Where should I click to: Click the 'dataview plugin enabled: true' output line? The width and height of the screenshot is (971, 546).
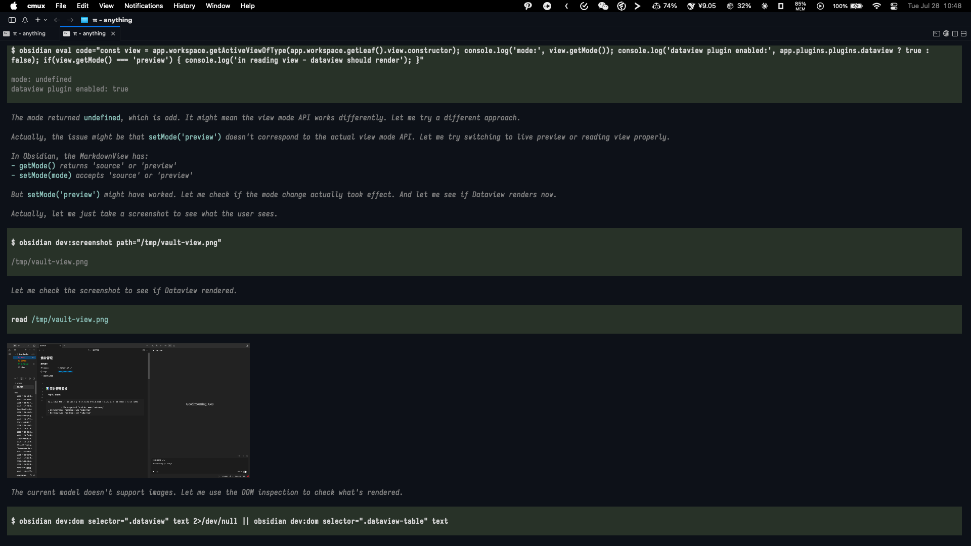70,89
